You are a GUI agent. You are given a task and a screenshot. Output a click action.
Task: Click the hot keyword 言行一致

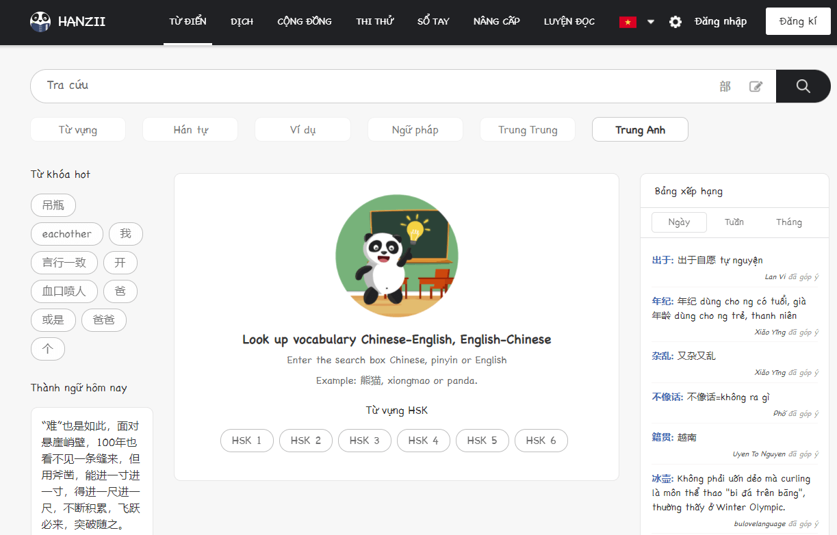[x=64, y=263]
